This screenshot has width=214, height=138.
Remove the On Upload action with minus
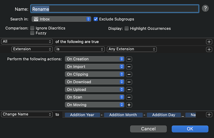(x=129, y=90)
